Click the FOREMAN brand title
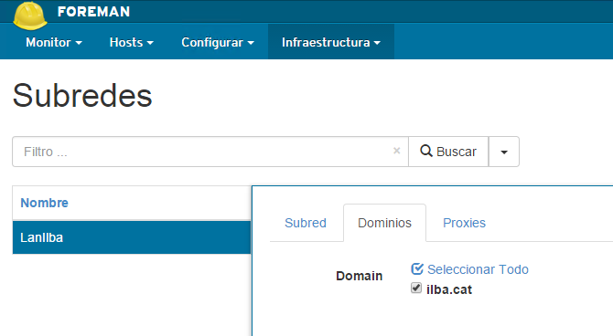613x336 pixels. pos(94,12)
